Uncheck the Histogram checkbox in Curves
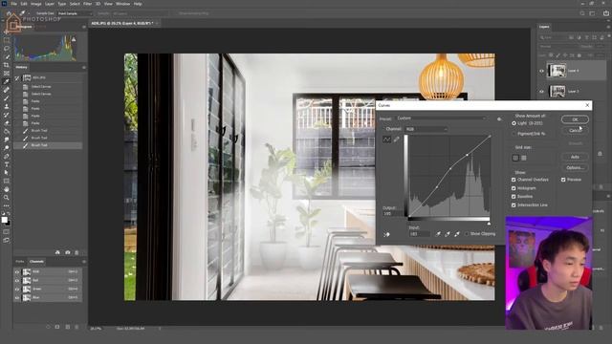Image resolution: width=612 pixels, height=344 pixels. pyautogui.click(x=514, y=188)
